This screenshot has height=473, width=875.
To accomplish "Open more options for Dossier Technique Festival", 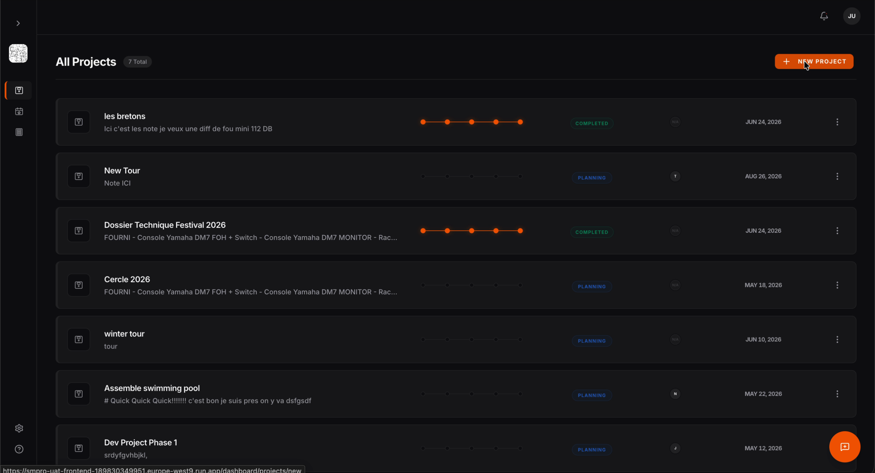I will [x=837, y=231].
